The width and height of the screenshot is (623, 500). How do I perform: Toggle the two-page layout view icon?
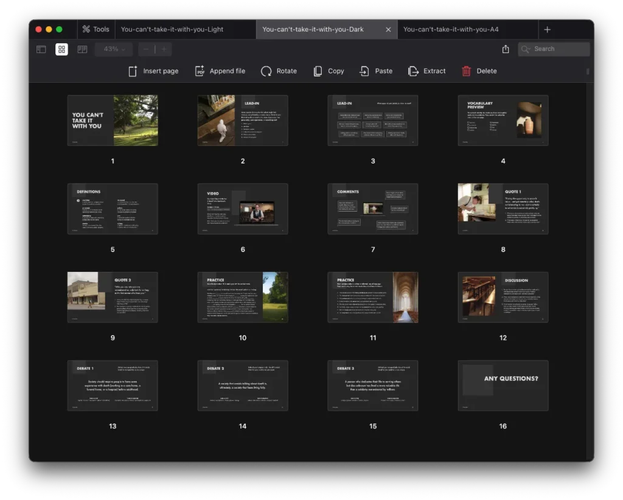coord(82,49)
